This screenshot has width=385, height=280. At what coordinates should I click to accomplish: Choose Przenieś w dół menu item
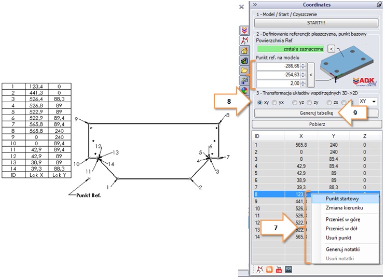coord(345,229)
